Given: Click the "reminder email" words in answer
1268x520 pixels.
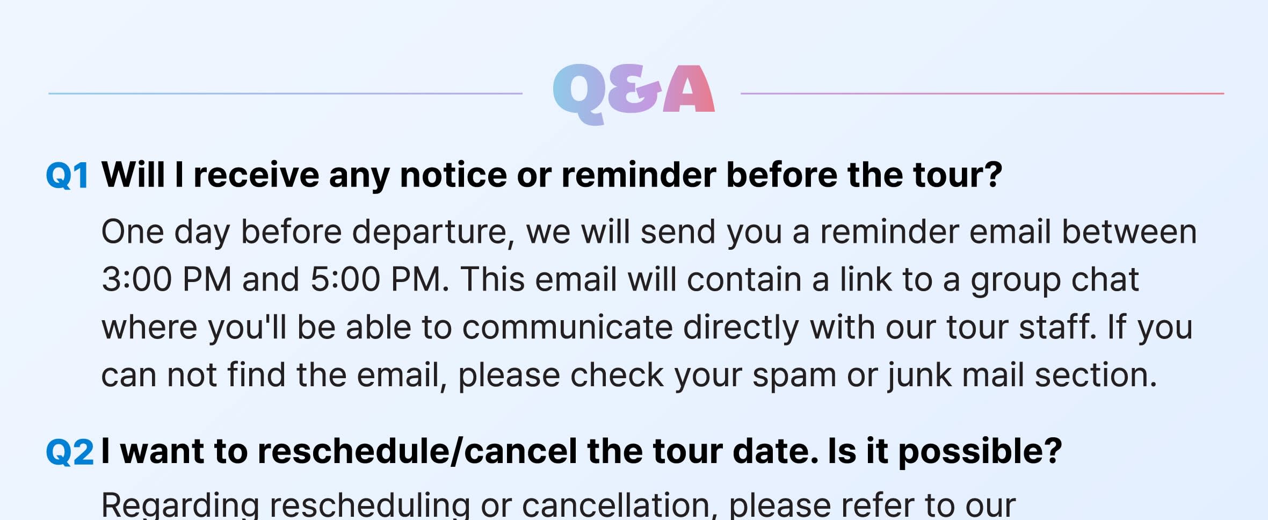Looking at the screenshot, I should pyautogui.click(x=935, y=232).
